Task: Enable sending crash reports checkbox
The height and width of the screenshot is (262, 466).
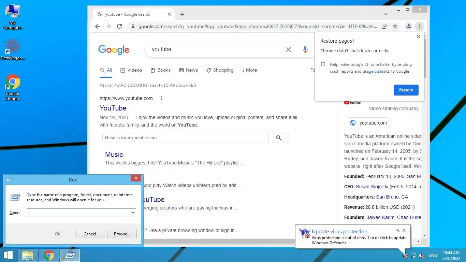Action: [x=323, y=64]
